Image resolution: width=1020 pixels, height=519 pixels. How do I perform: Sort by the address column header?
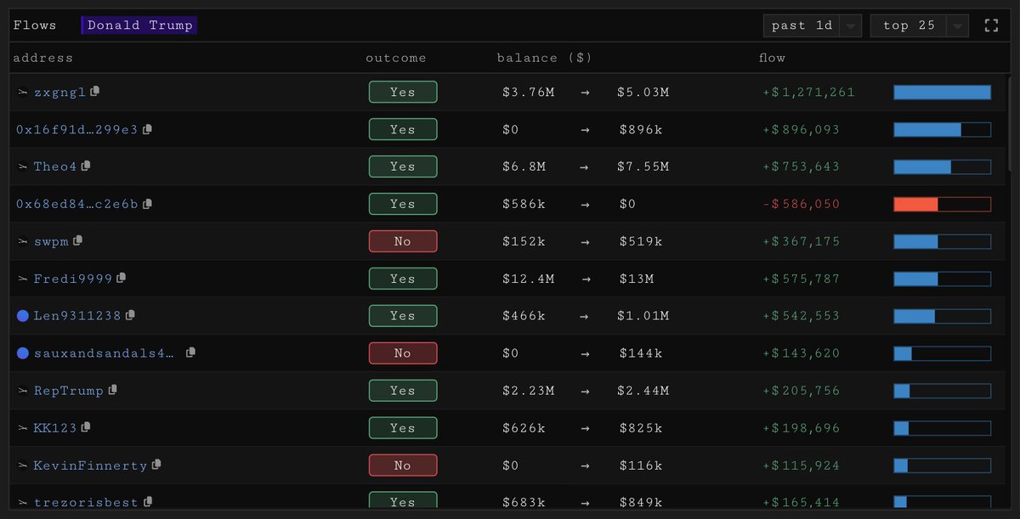coord(43,58)
